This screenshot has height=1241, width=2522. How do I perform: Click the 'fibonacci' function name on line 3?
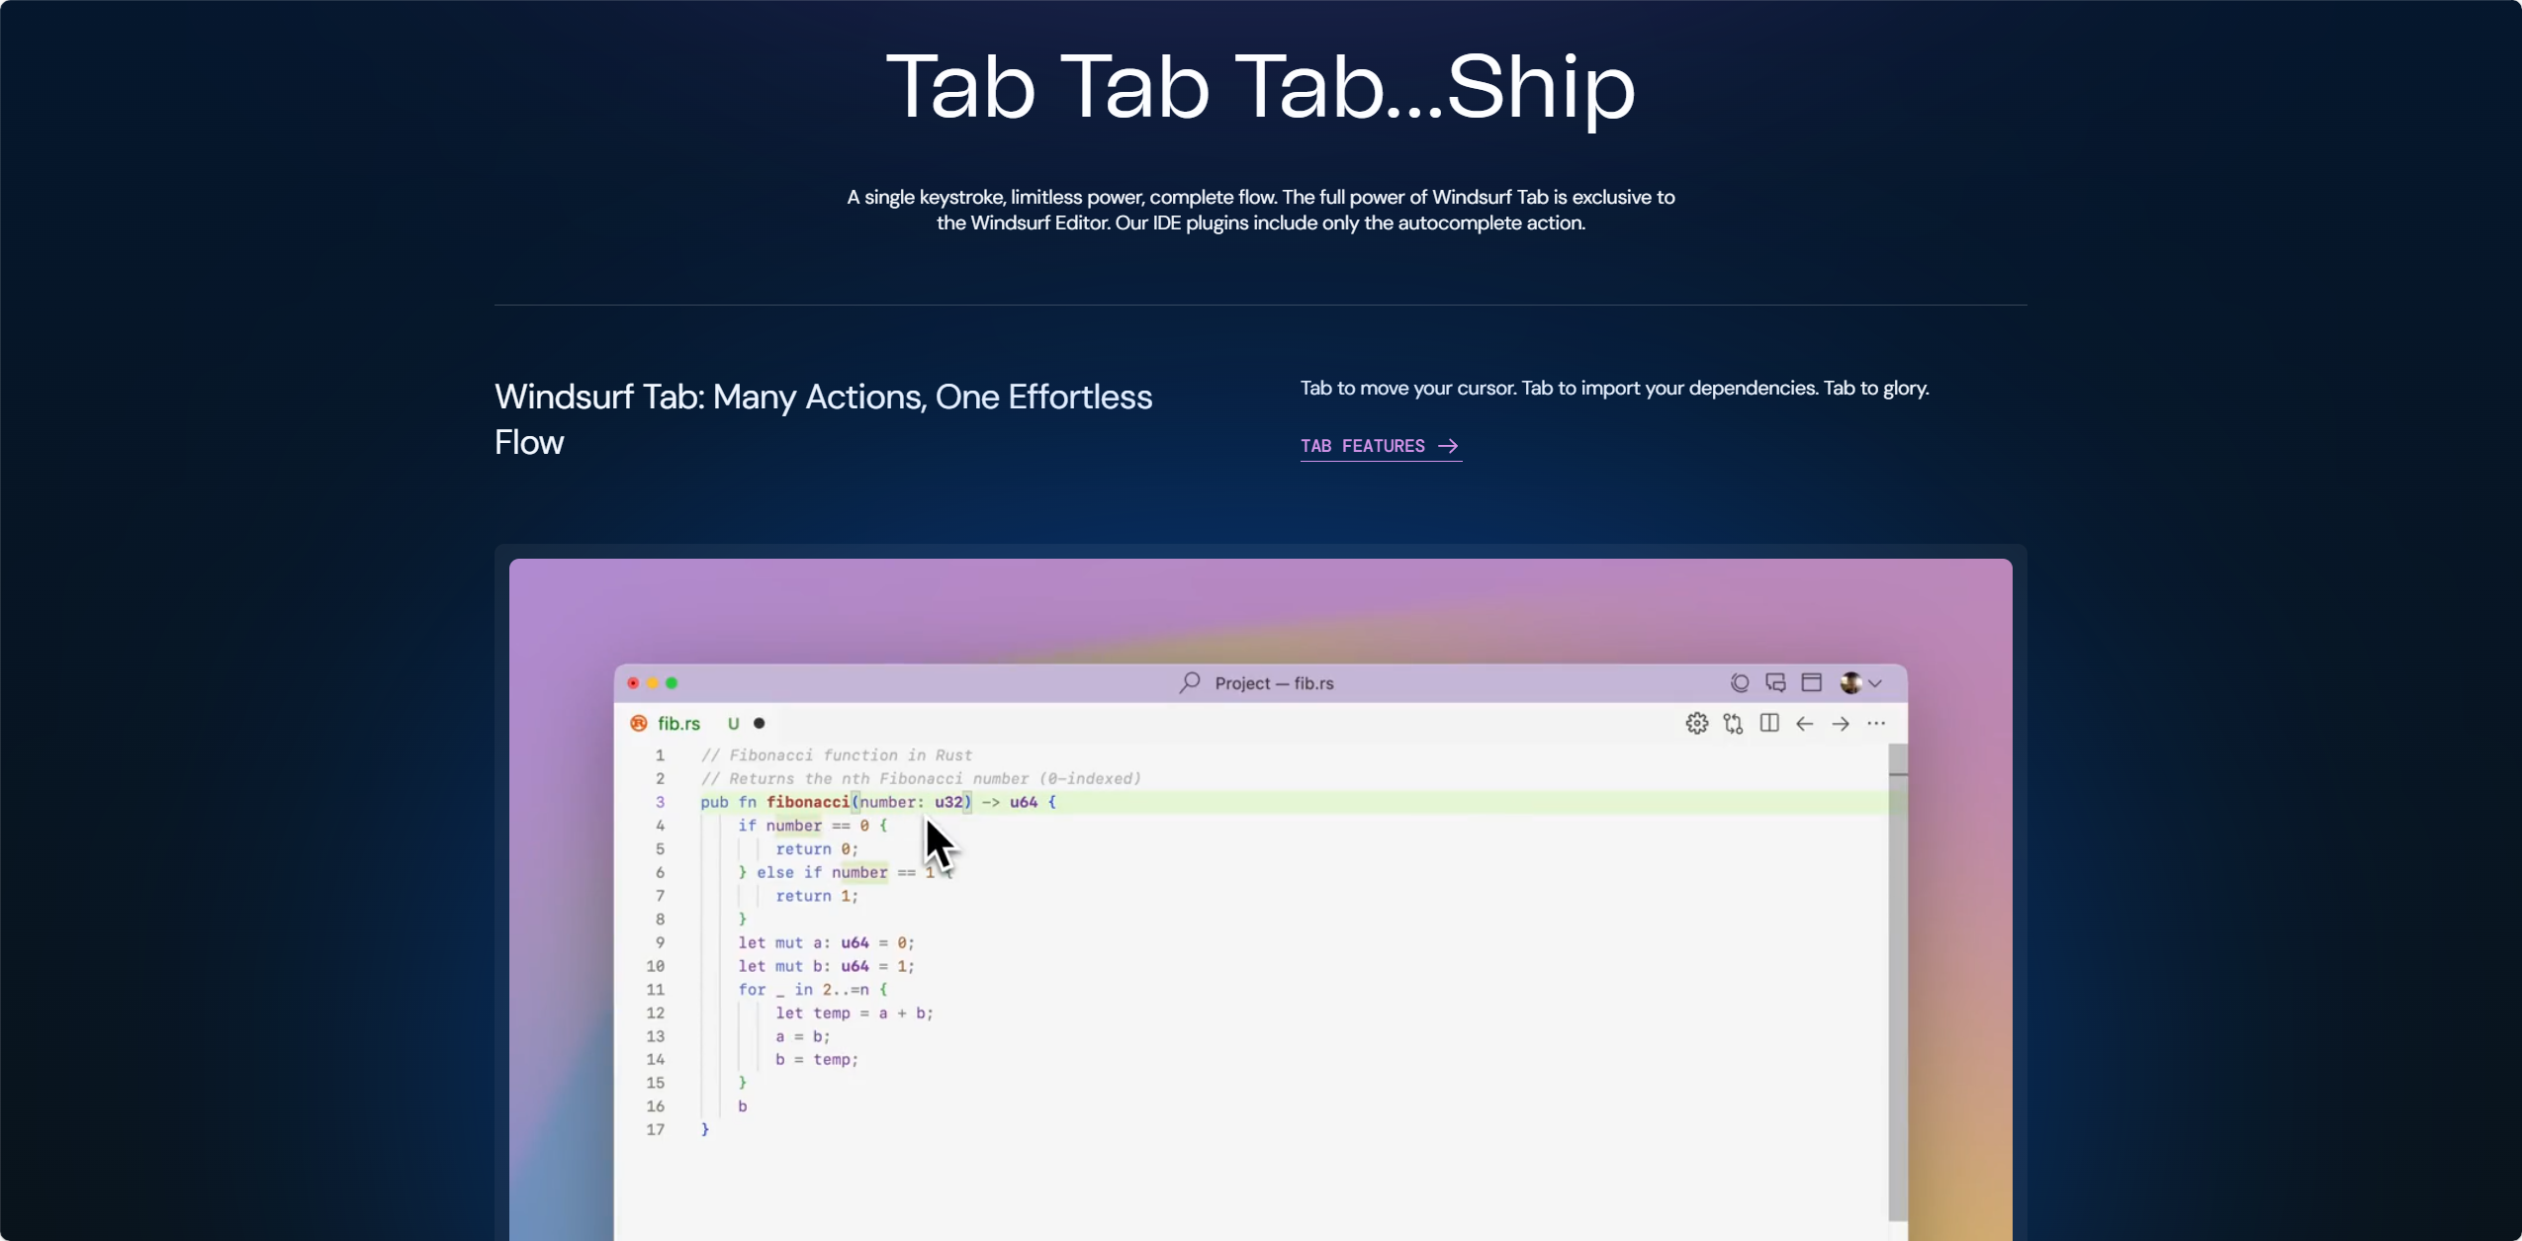[x=807, y=802]
